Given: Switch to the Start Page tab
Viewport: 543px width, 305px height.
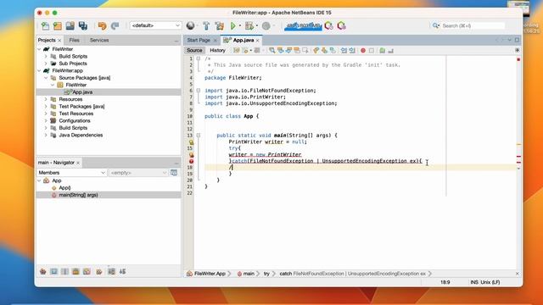Looking at the screenshot, I should tap(199, 40).
